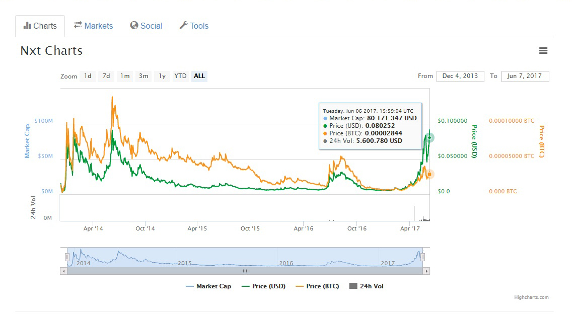The width and height of the screenshot is (576, 314).
Task: Click the 24h Vol value in tooltip
Action: [x=379, y=141]
